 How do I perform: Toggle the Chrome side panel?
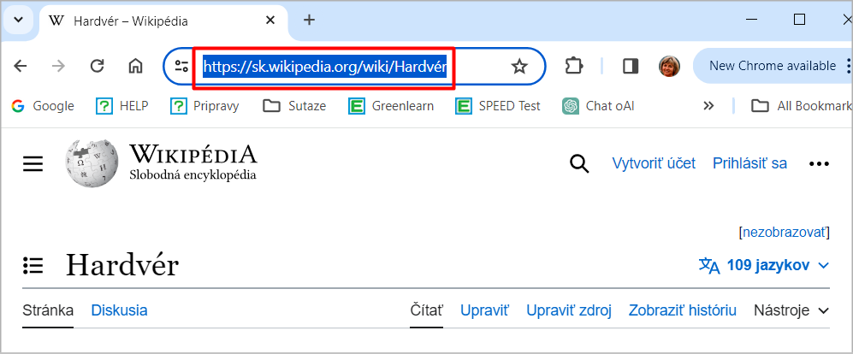pyautogui.click(x=631, y=67)
